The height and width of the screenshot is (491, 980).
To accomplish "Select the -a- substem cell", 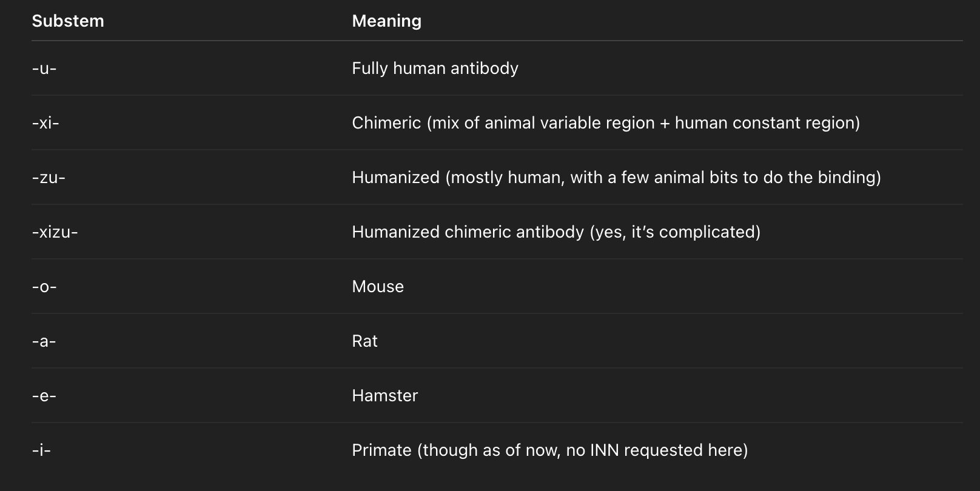I will pos(44,341).
